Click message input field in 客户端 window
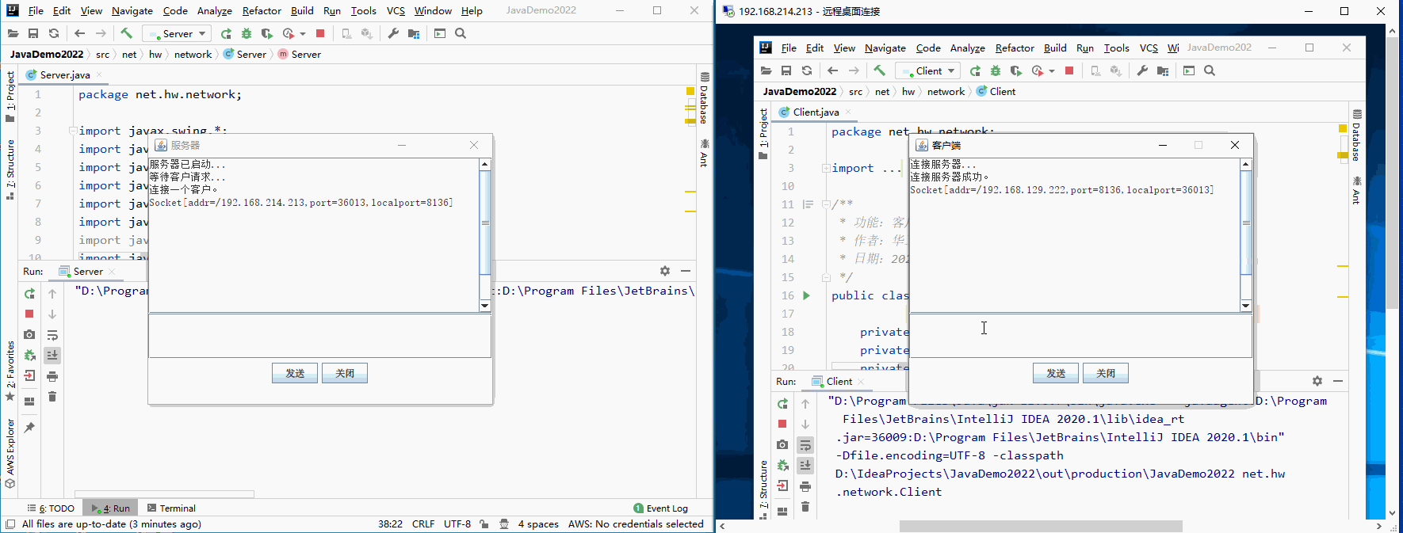The height and width of the screenshot is (533, 1403). 1080,336
